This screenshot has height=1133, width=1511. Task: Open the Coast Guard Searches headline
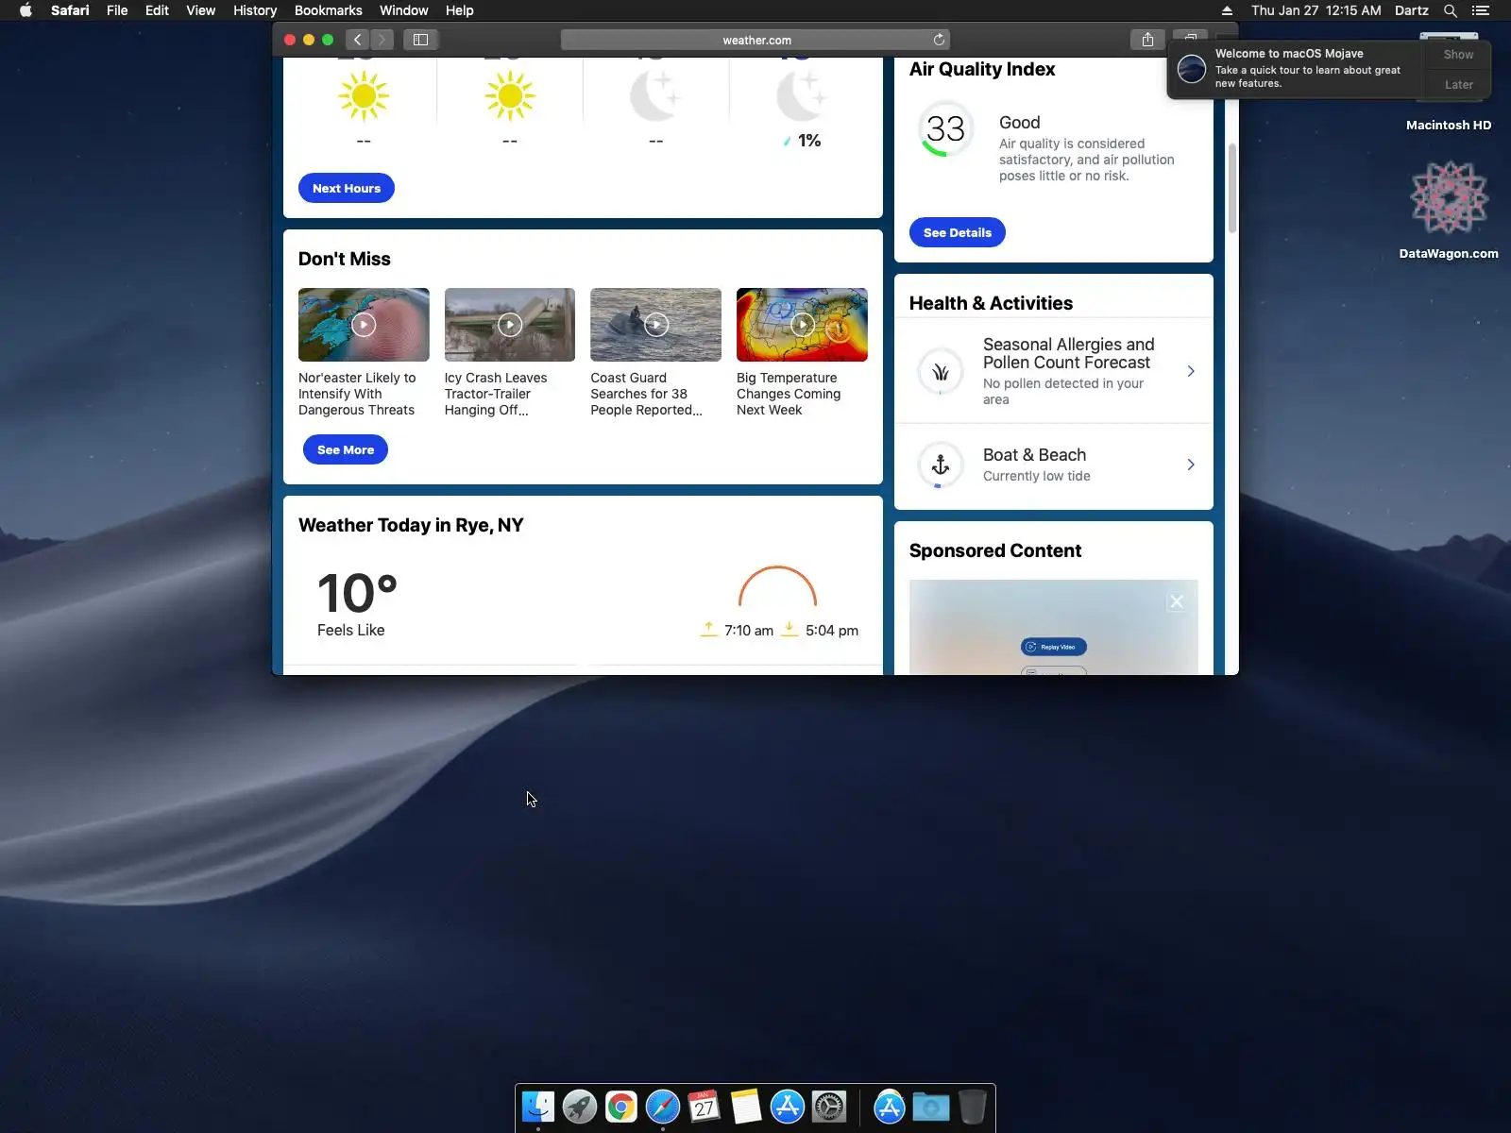646,394
